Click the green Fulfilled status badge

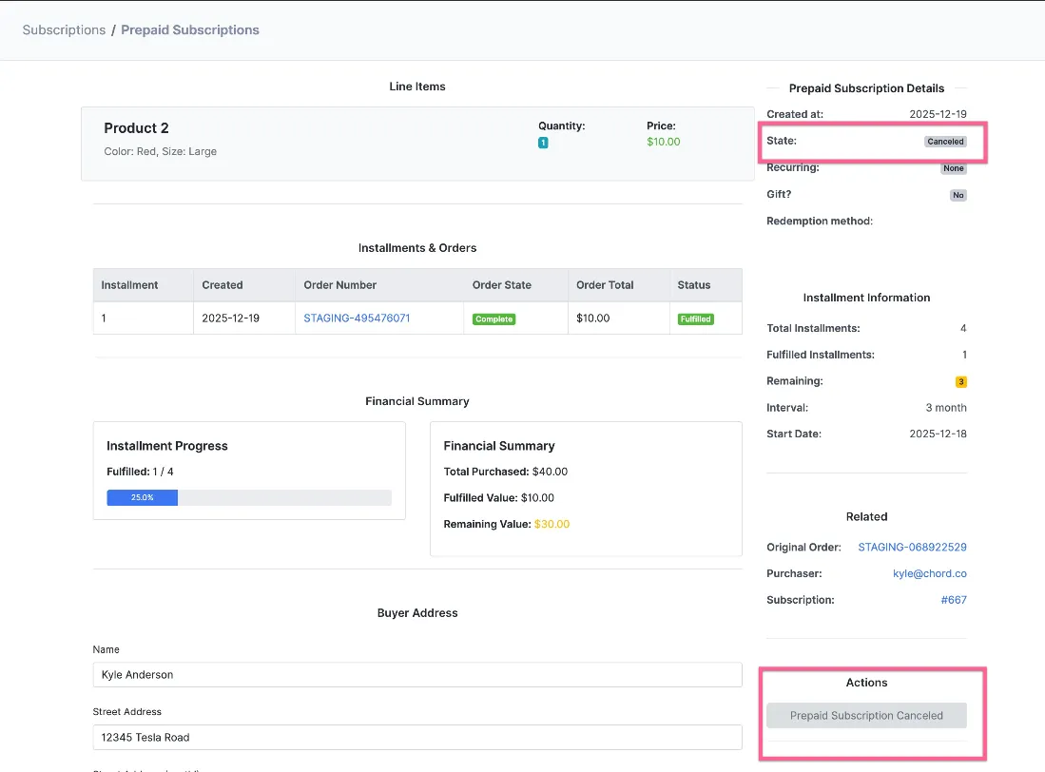695,319
